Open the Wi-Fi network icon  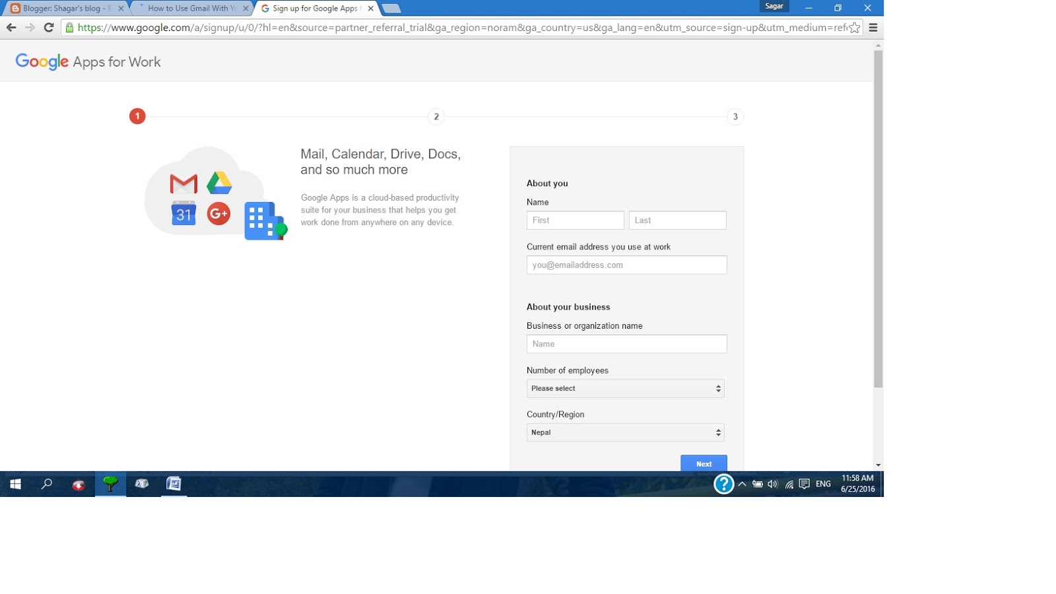[789, 484]
